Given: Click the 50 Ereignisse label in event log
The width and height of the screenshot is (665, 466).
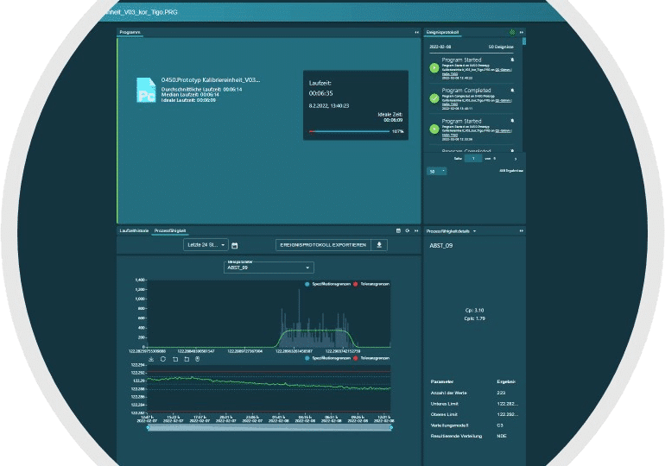Looking at the screenshot, I should pos(501,47).
